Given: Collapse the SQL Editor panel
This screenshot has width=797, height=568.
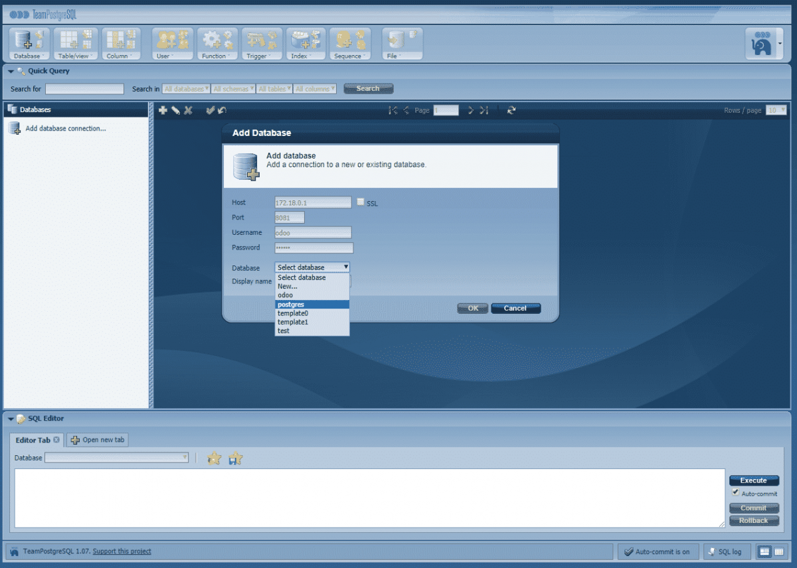Looking at the screenshot, I should tap(11, 419).
